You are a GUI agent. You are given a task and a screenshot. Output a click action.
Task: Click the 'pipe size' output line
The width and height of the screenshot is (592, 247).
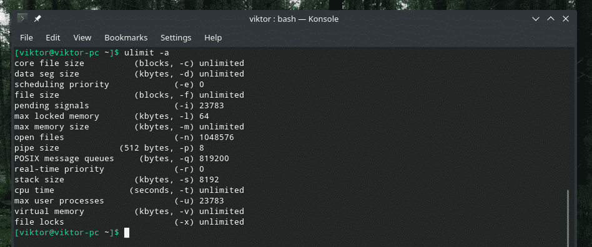pos(109,147)
